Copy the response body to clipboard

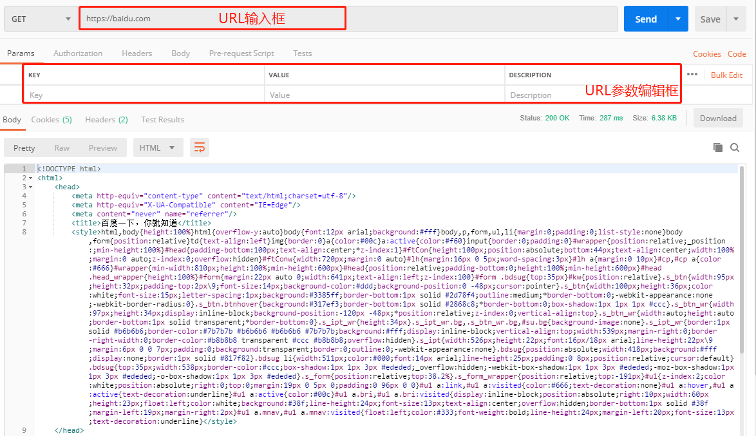[x=717, y=147]
